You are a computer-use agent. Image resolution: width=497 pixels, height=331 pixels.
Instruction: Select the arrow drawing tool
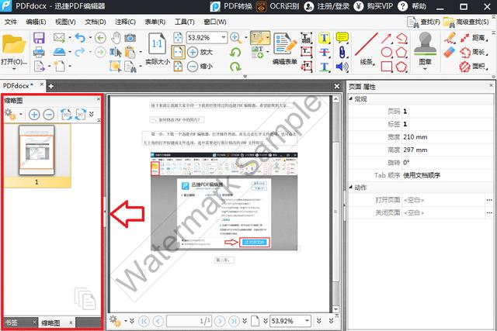(387, 38)
